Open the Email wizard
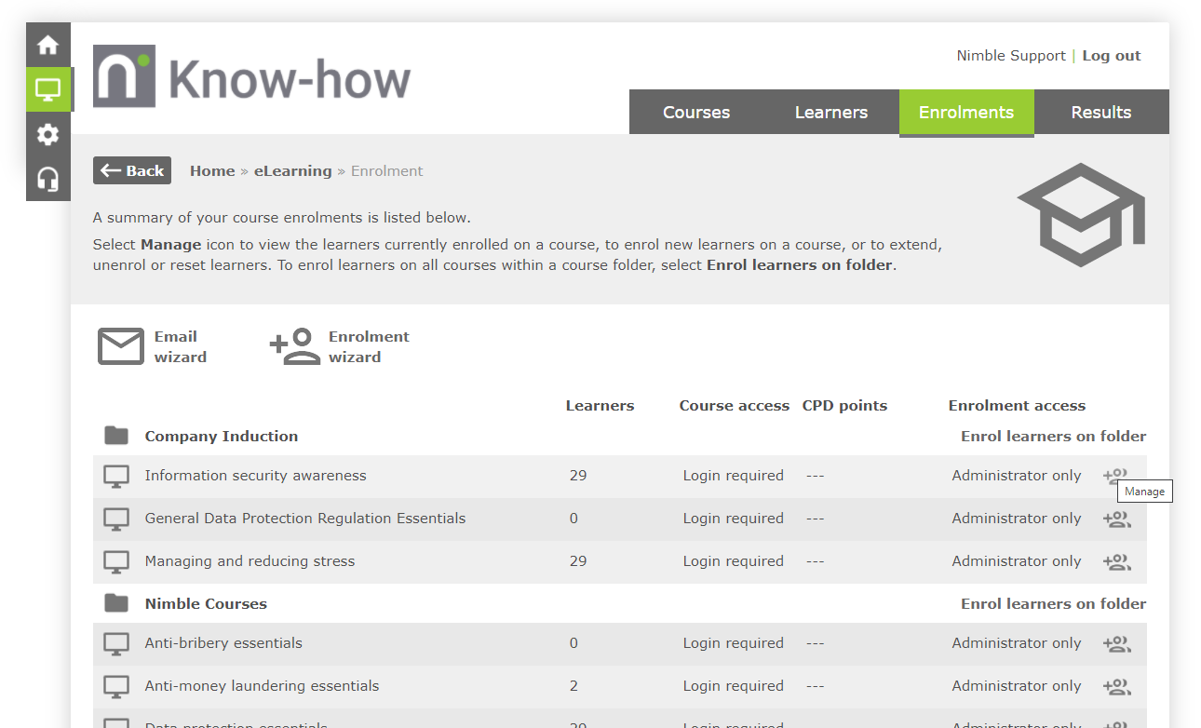 pos(150,345)
